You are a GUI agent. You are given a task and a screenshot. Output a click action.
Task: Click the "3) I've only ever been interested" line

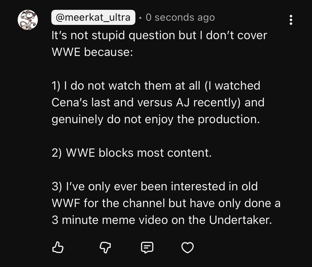(154, 186)
